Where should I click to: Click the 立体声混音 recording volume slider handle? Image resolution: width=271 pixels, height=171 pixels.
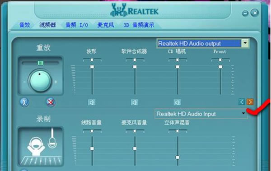coord(178,157)
